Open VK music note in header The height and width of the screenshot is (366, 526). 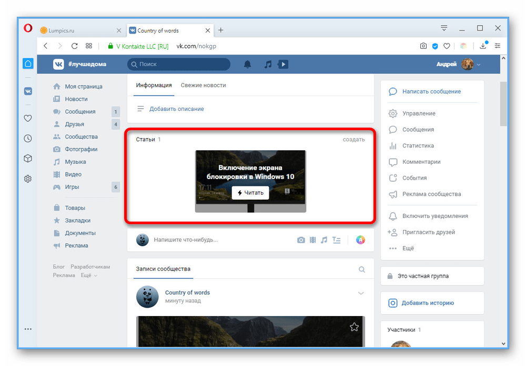pyautogui.click(x=268, y=64)
